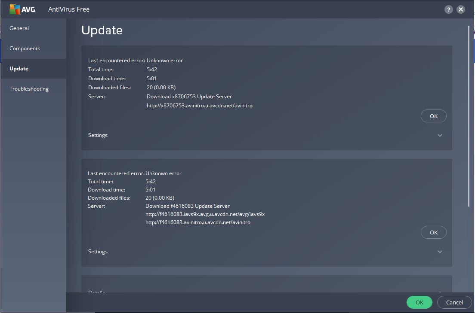Click the x8706753.avinitro.u.avcdn.net URL
Image resolution: width=475 pixels, height=313 pixels.
click(x=200, y=106)
